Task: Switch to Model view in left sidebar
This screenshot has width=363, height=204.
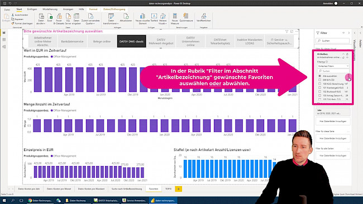Action: (4, 47)
